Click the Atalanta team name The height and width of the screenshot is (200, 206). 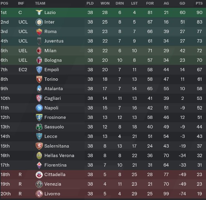pos(54,89)
